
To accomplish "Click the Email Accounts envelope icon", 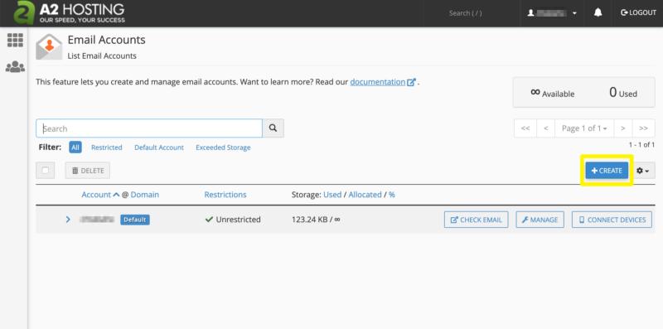I will pyautogui.click(x=49, y=46).
